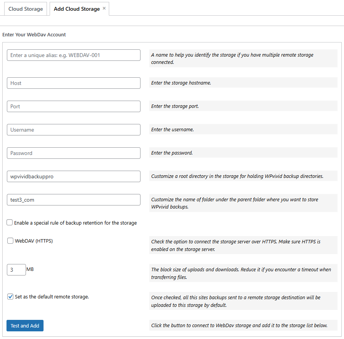Click the unique alias input field
344x339 pixels.
tap(73, 55)
